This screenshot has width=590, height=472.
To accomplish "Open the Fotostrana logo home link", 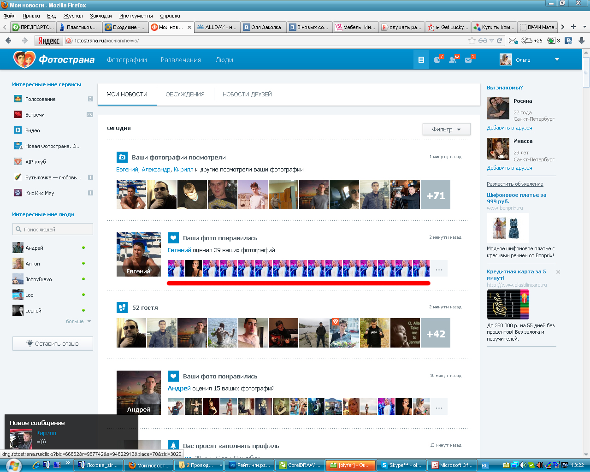I will tap(54, 59).
